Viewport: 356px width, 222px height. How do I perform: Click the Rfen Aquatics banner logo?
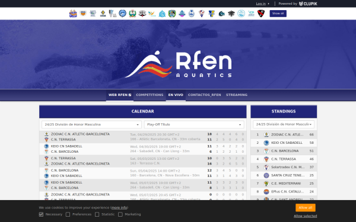178,65
